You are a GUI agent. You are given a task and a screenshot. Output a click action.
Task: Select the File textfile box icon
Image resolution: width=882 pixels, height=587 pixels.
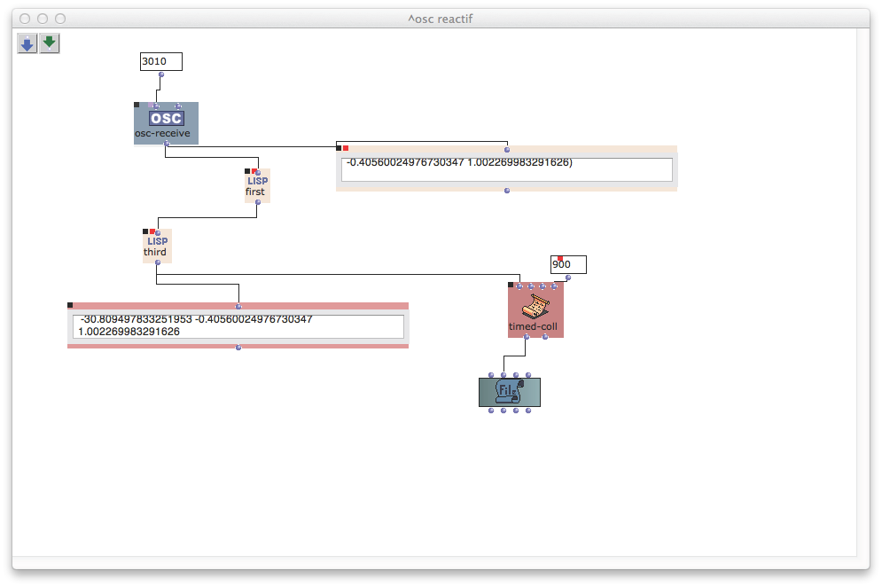(x=510, y=392)
